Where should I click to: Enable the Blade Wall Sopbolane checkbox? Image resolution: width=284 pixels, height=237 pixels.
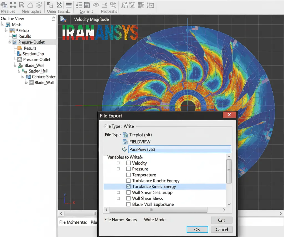(128, 204)
